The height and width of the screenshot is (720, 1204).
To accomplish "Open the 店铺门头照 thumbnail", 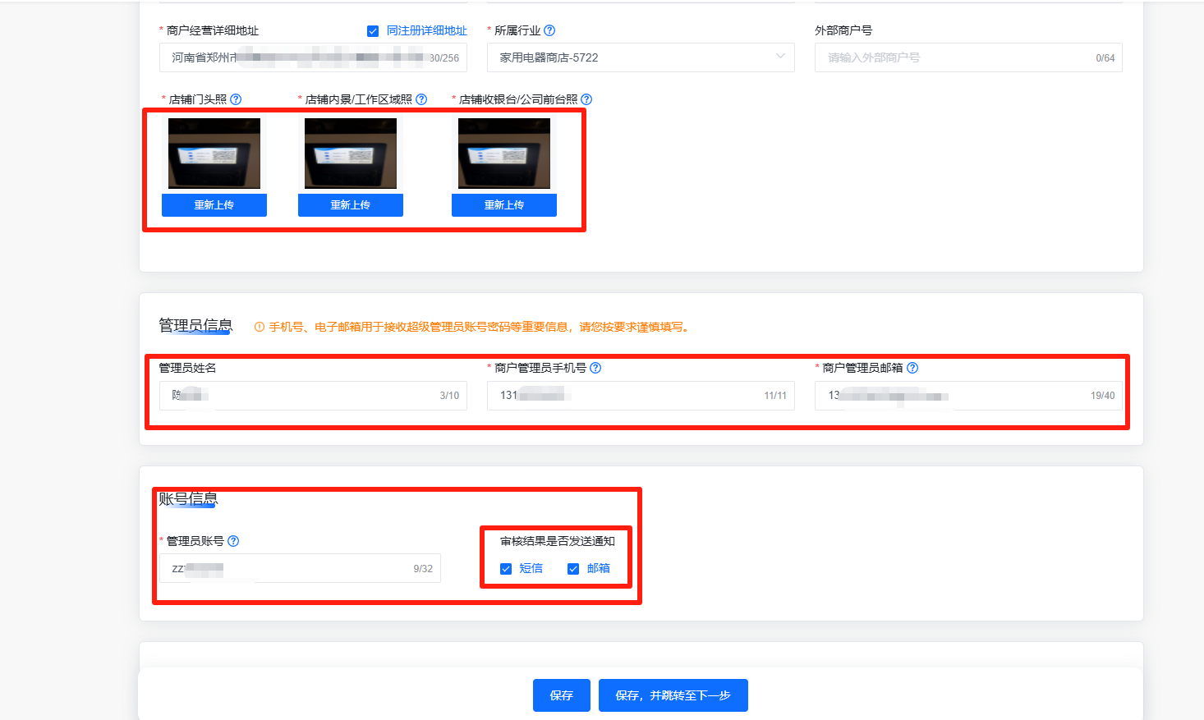I will click(x=214, y=154).
